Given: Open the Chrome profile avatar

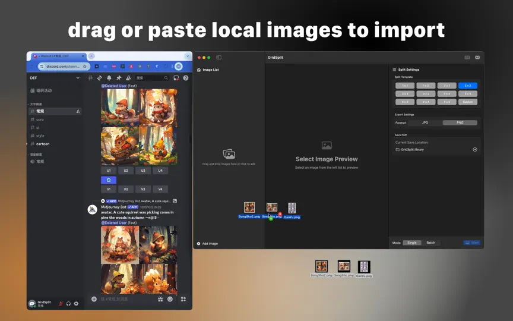Looking at the screenshot, I should tap(178, 66).
